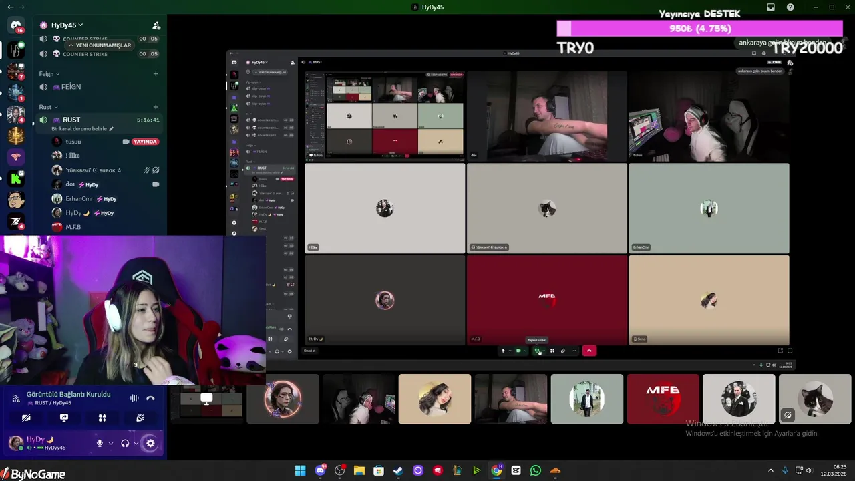
Task: Open the HD logo server icon
Action: 16,50
